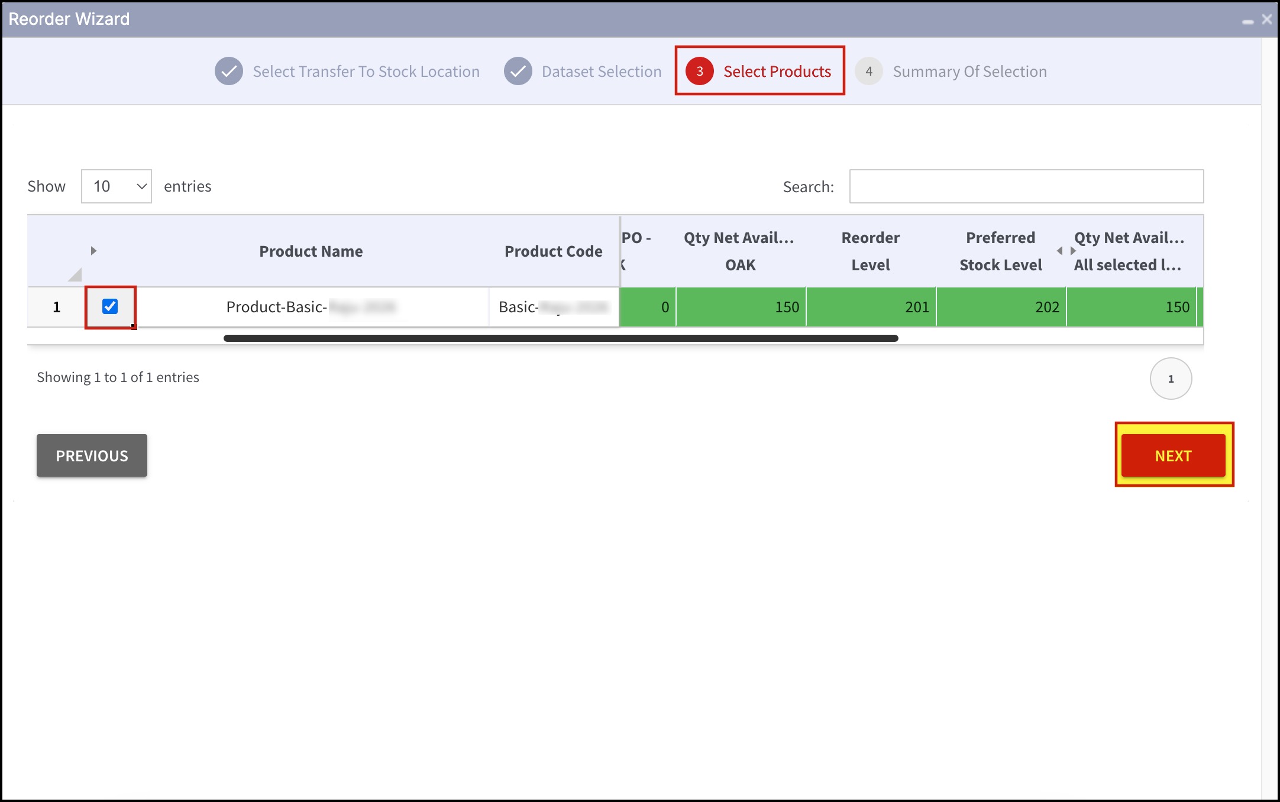Go to Select Transfer To Stock Location step
The height and width of the screenshot is (802, 1280).
point(366,72)
